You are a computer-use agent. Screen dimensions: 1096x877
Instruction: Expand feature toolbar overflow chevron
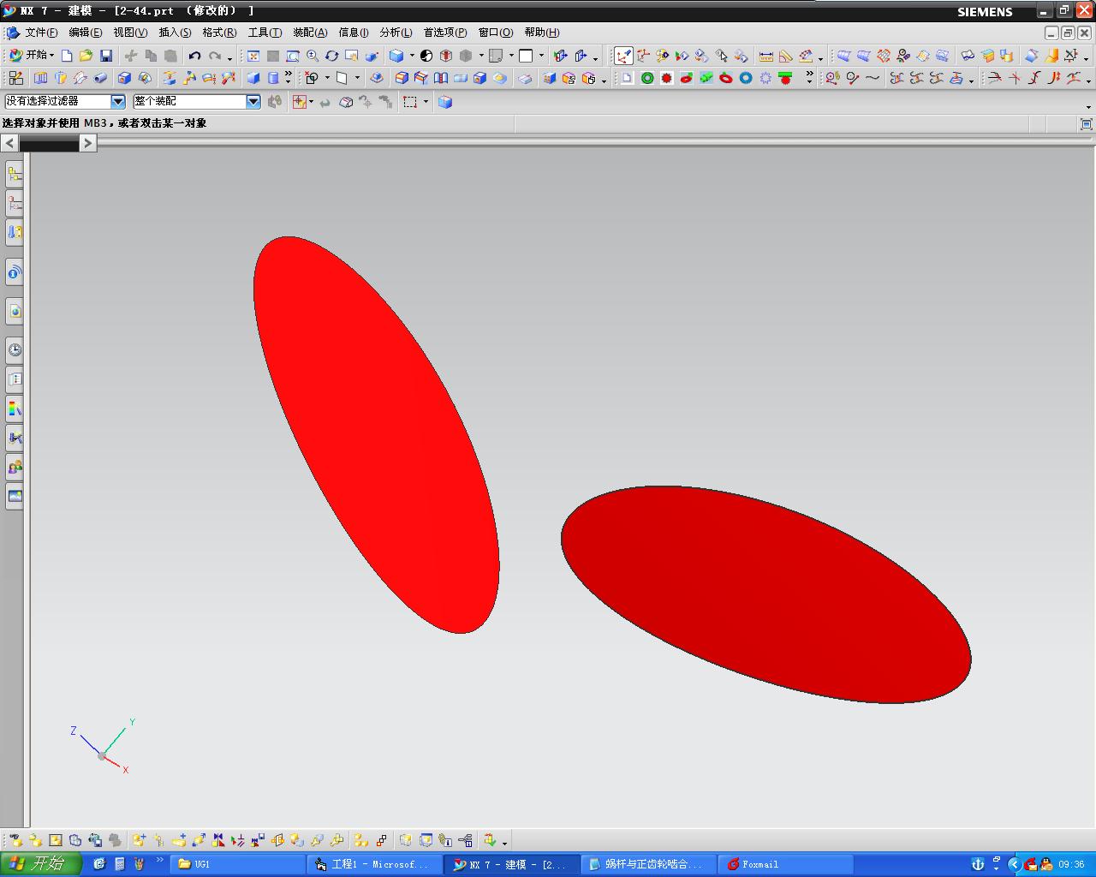coord(288,77)
